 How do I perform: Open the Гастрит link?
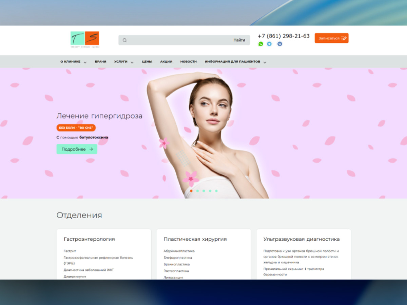[x=70, y=251]
